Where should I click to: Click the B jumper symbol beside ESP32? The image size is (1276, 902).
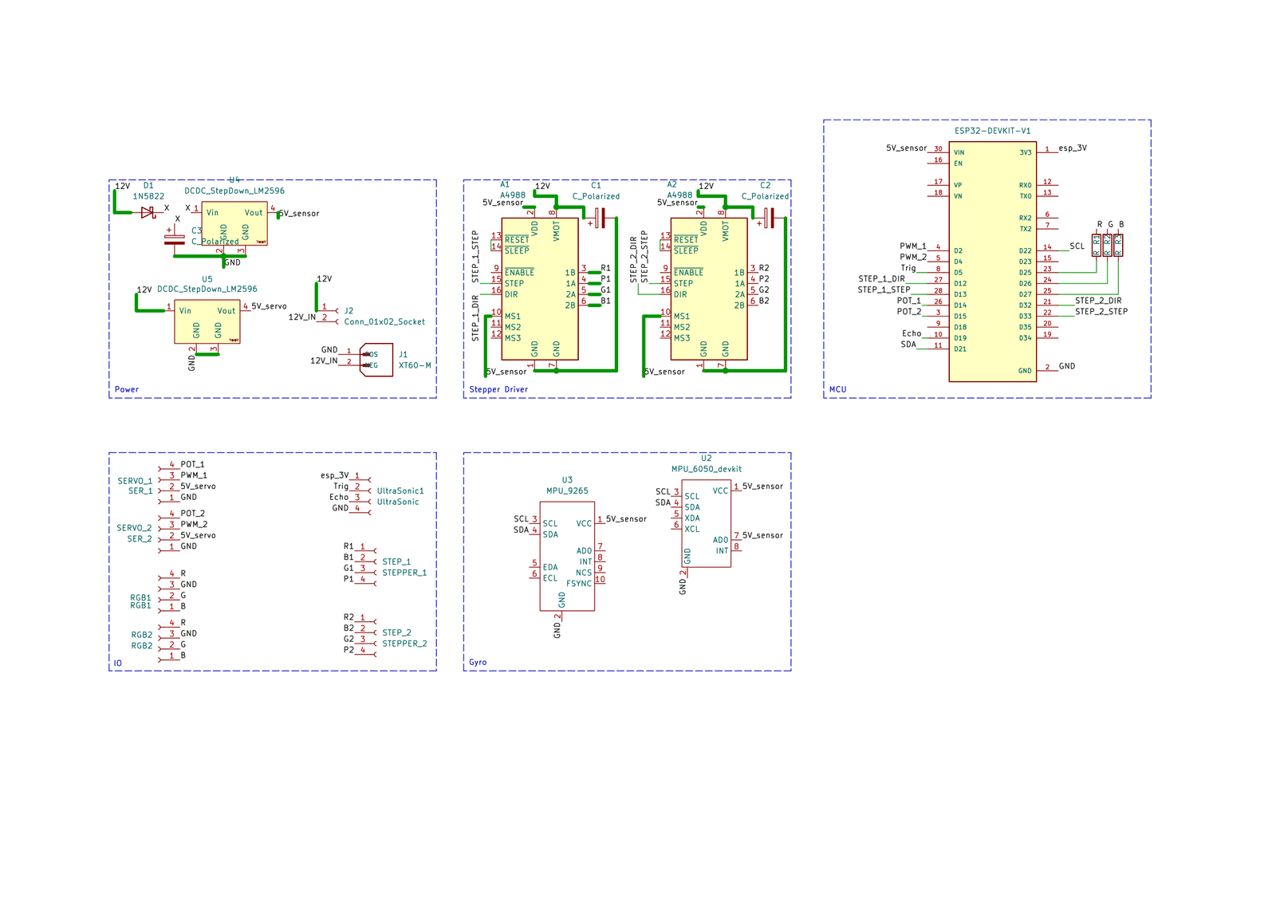(x=1119, y=245)
